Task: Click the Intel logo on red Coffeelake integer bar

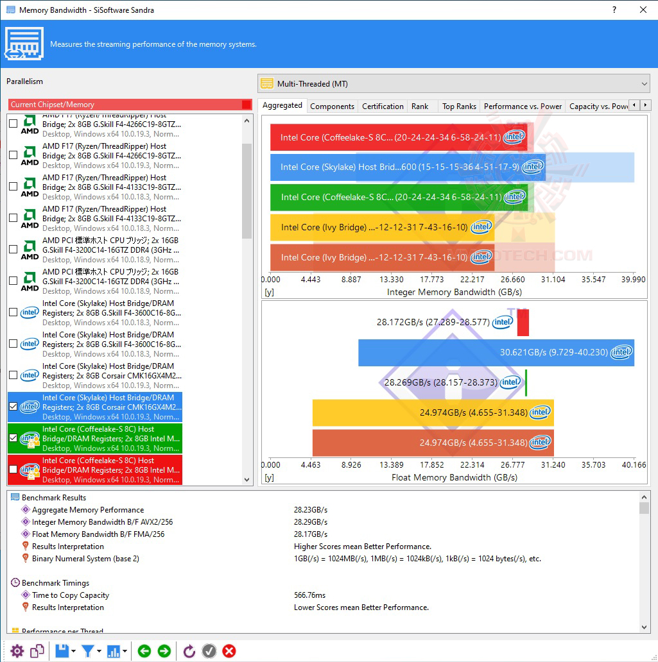Action: 514,137
